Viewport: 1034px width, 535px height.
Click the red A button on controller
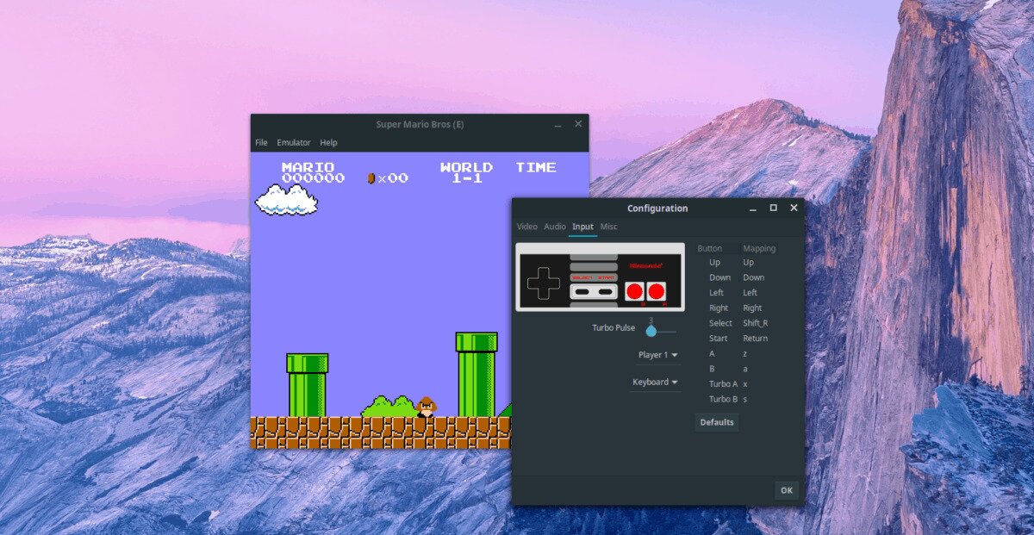tap(657, 291)
